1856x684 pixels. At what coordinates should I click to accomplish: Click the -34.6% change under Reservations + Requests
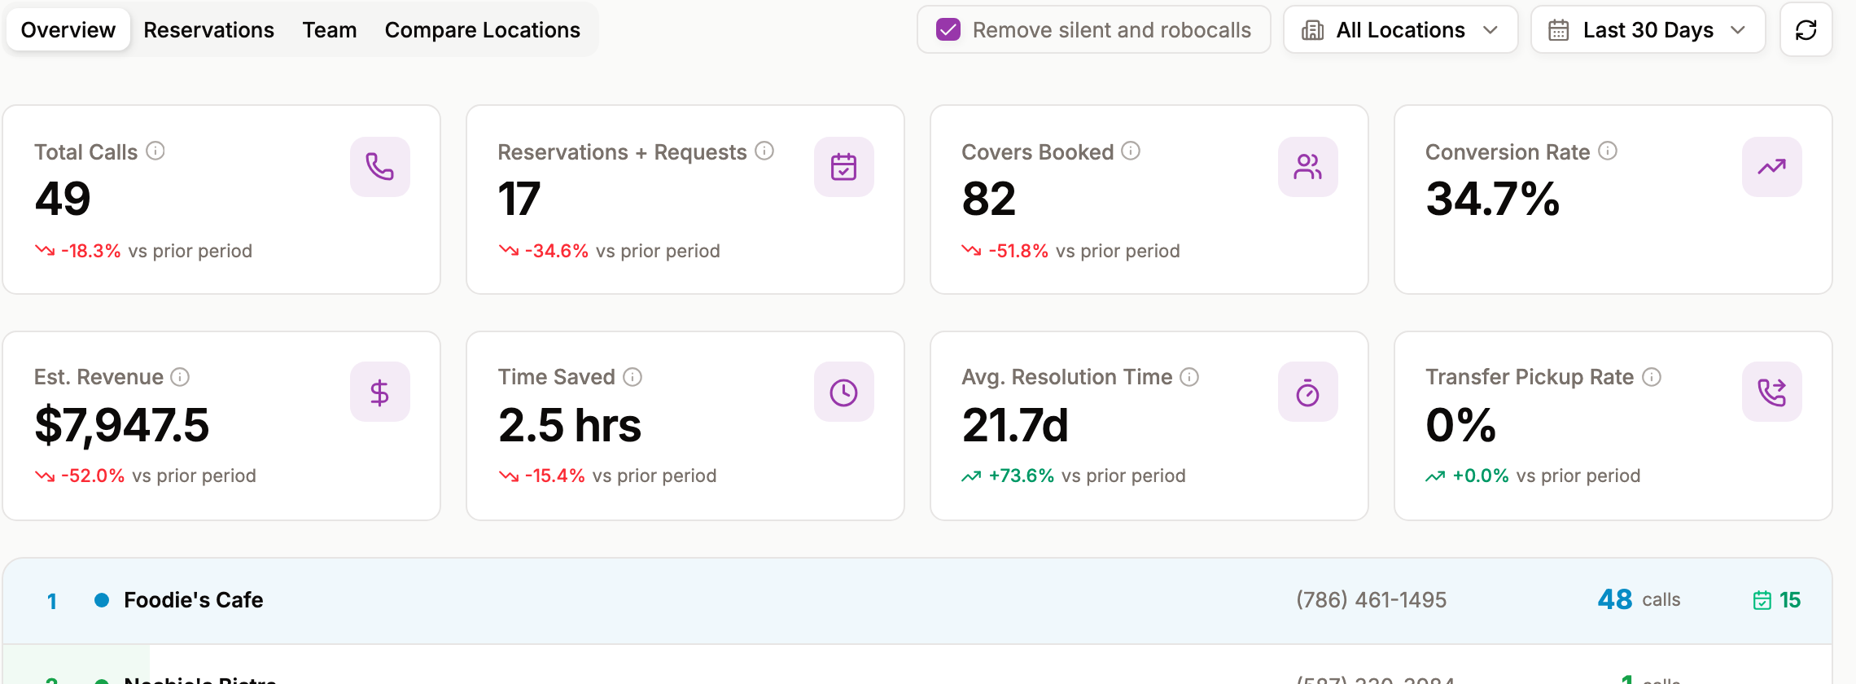click(557, 251)
